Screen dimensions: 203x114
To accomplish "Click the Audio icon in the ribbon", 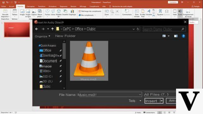I will [180, 13].
